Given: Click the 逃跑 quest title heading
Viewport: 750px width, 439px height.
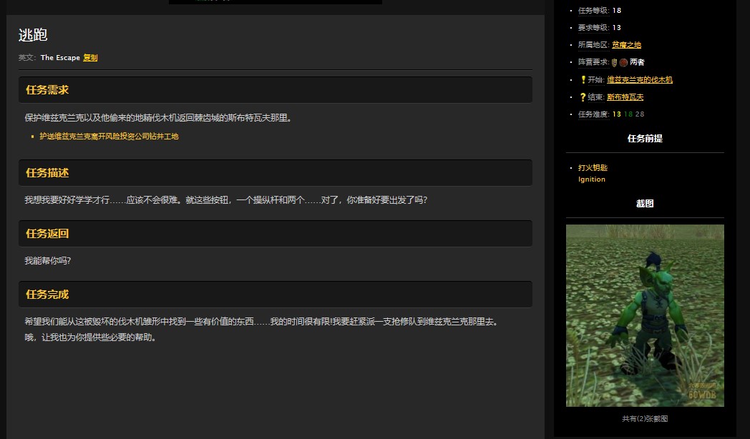Looking at the screenshot, I should tap(33, 35).
